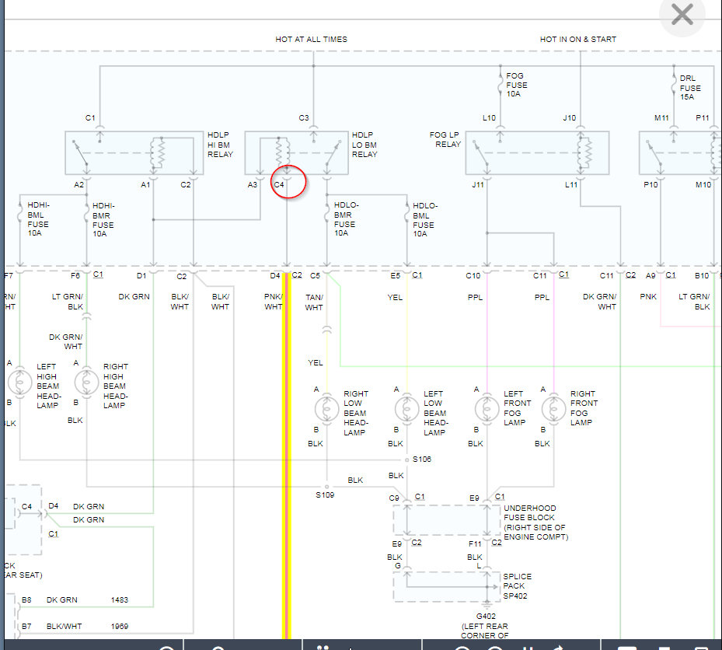The height and width of the screenshot is (650, 722).
Task: Click connector pin label 'C5'
Action: (x=315, y=275)
